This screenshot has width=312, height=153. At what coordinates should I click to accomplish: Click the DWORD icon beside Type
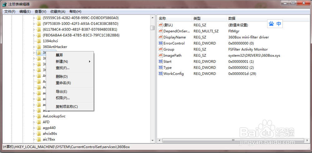pyautogui.click(x=160, y=67)
